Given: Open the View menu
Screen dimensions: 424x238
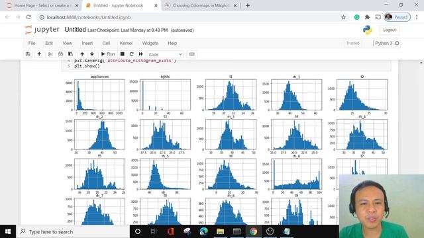Looking at the screenshot, I should (x=68, y=43).
